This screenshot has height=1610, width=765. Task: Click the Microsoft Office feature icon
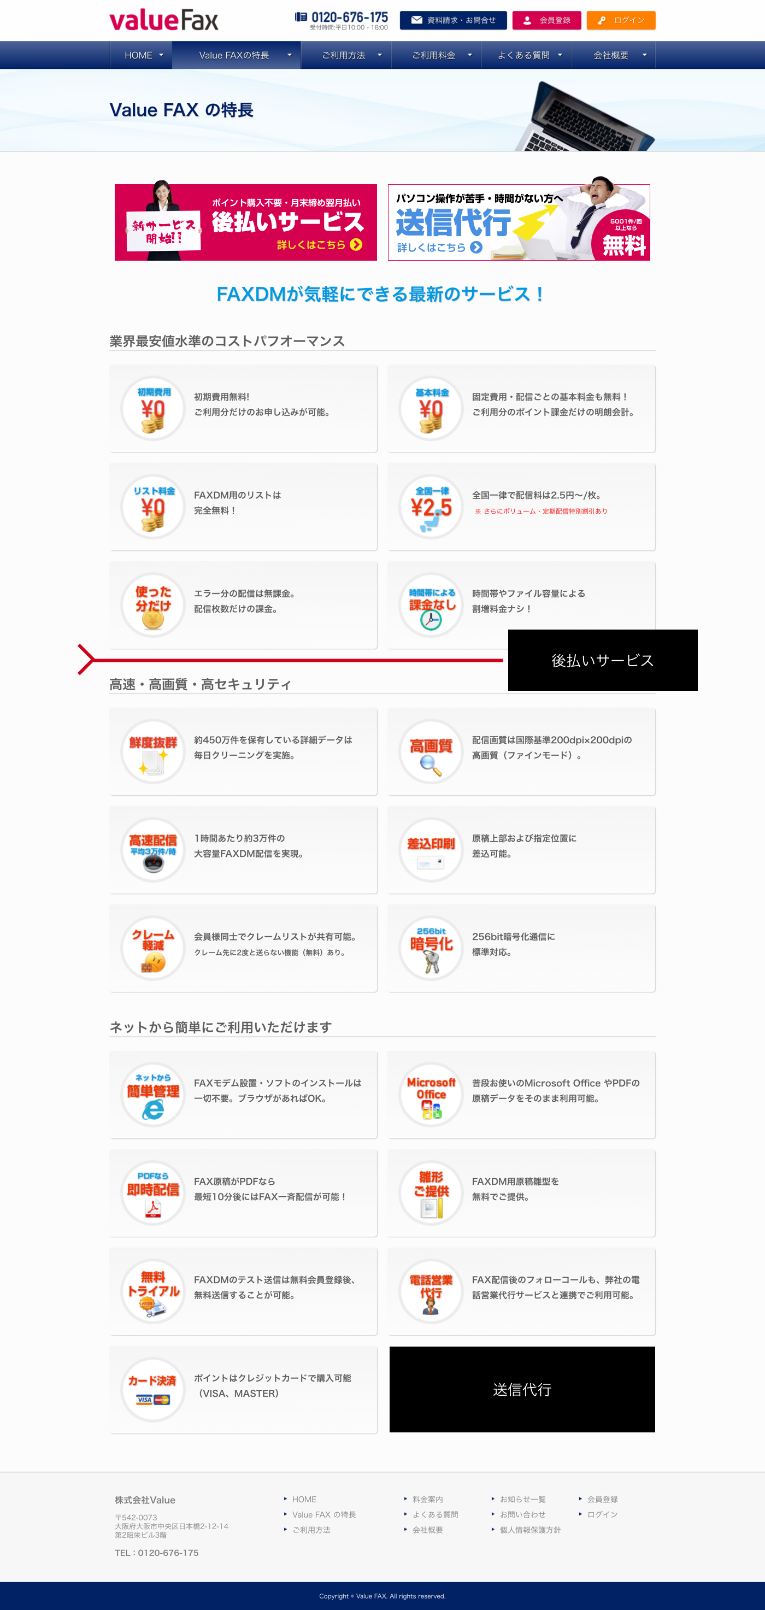(431, 1095)
